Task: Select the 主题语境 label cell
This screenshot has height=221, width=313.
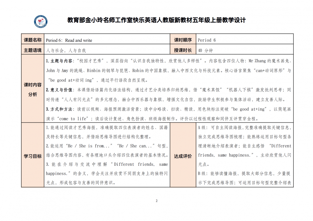Action: point(33,49)
